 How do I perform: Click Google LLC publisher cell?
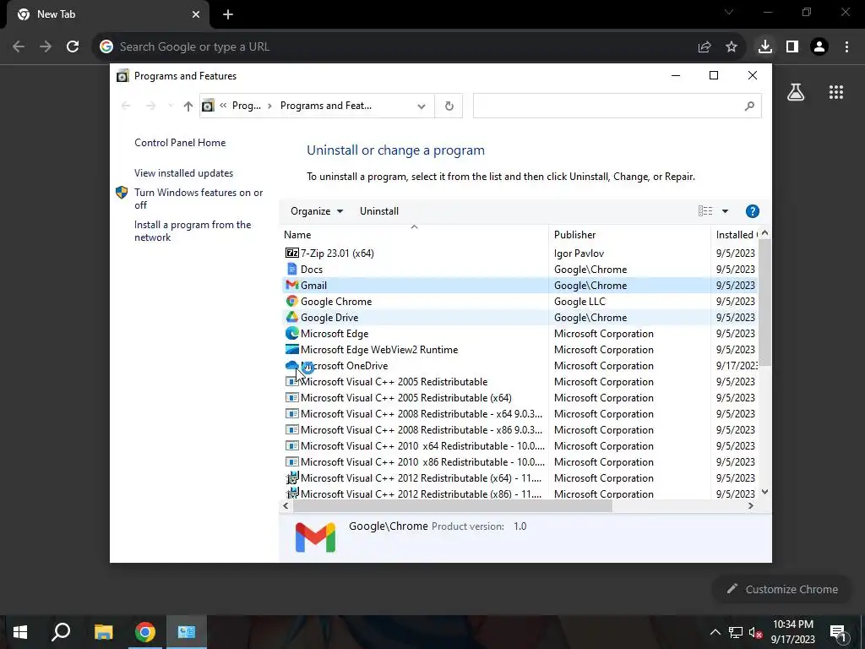tap(579, 302)
